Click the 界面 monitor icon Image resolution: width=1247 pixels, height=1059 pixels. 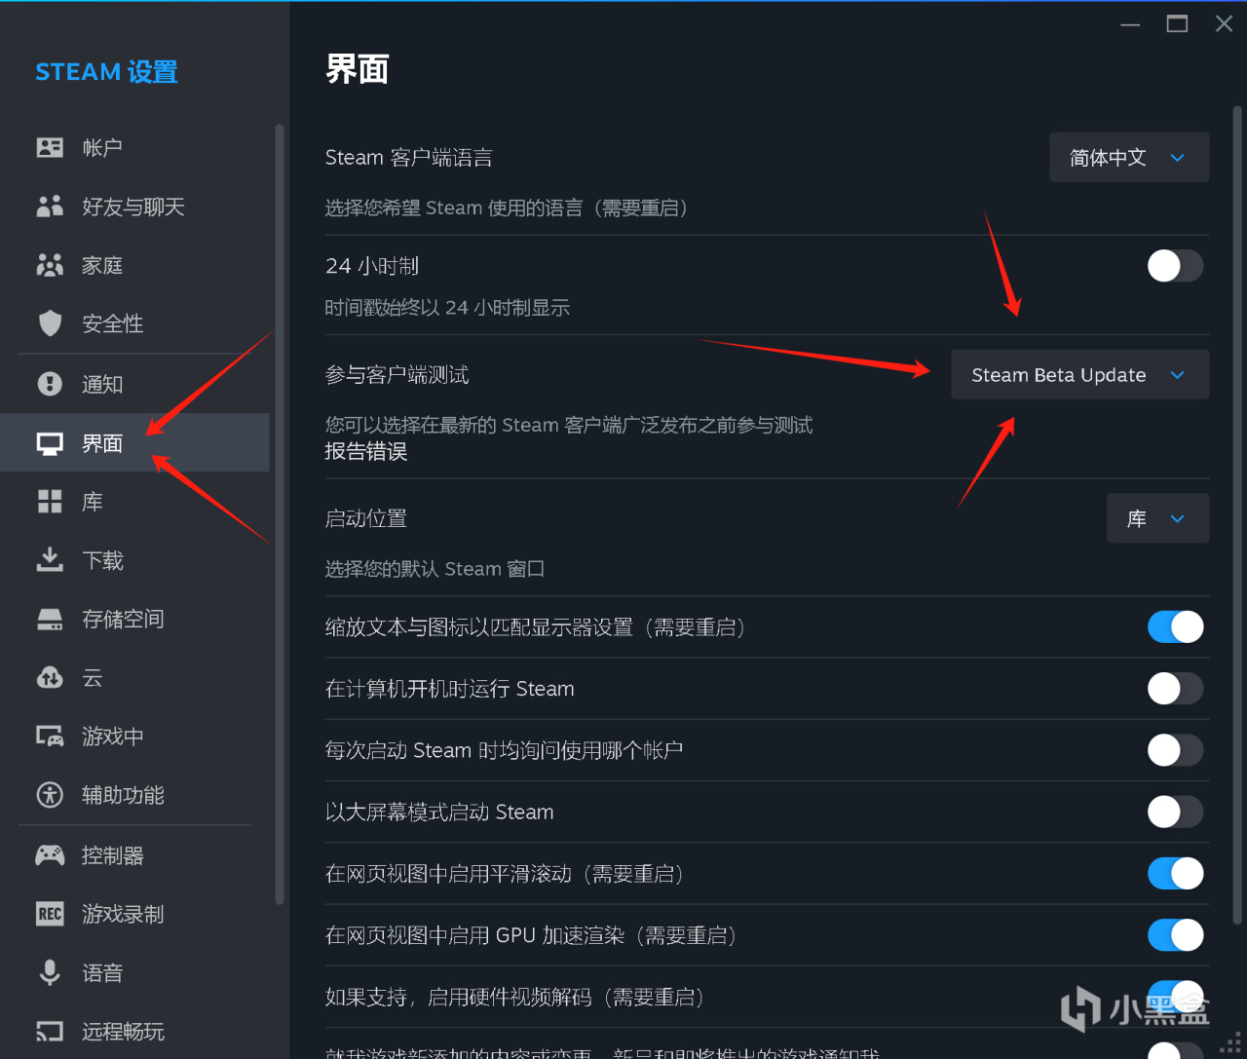50,443
